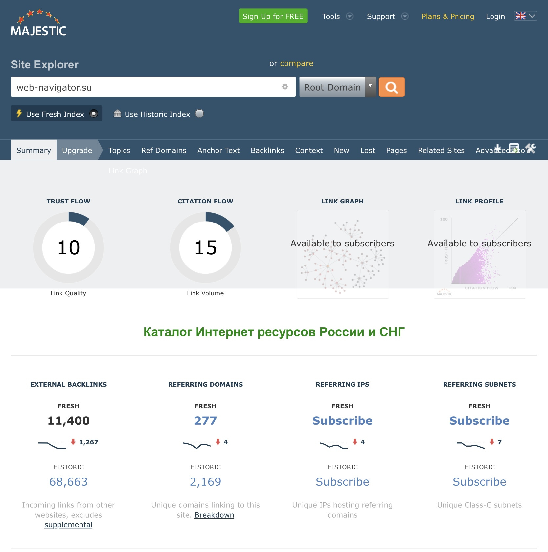Click the Link Profile chart thumbnail
This screenshot has height=552, width=548.
point(480,254)
